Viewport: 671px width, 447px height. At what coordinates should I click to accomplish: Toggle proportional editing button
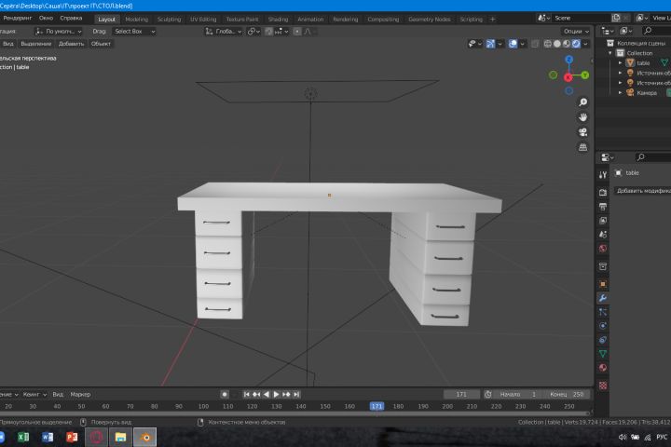[297, 32]
